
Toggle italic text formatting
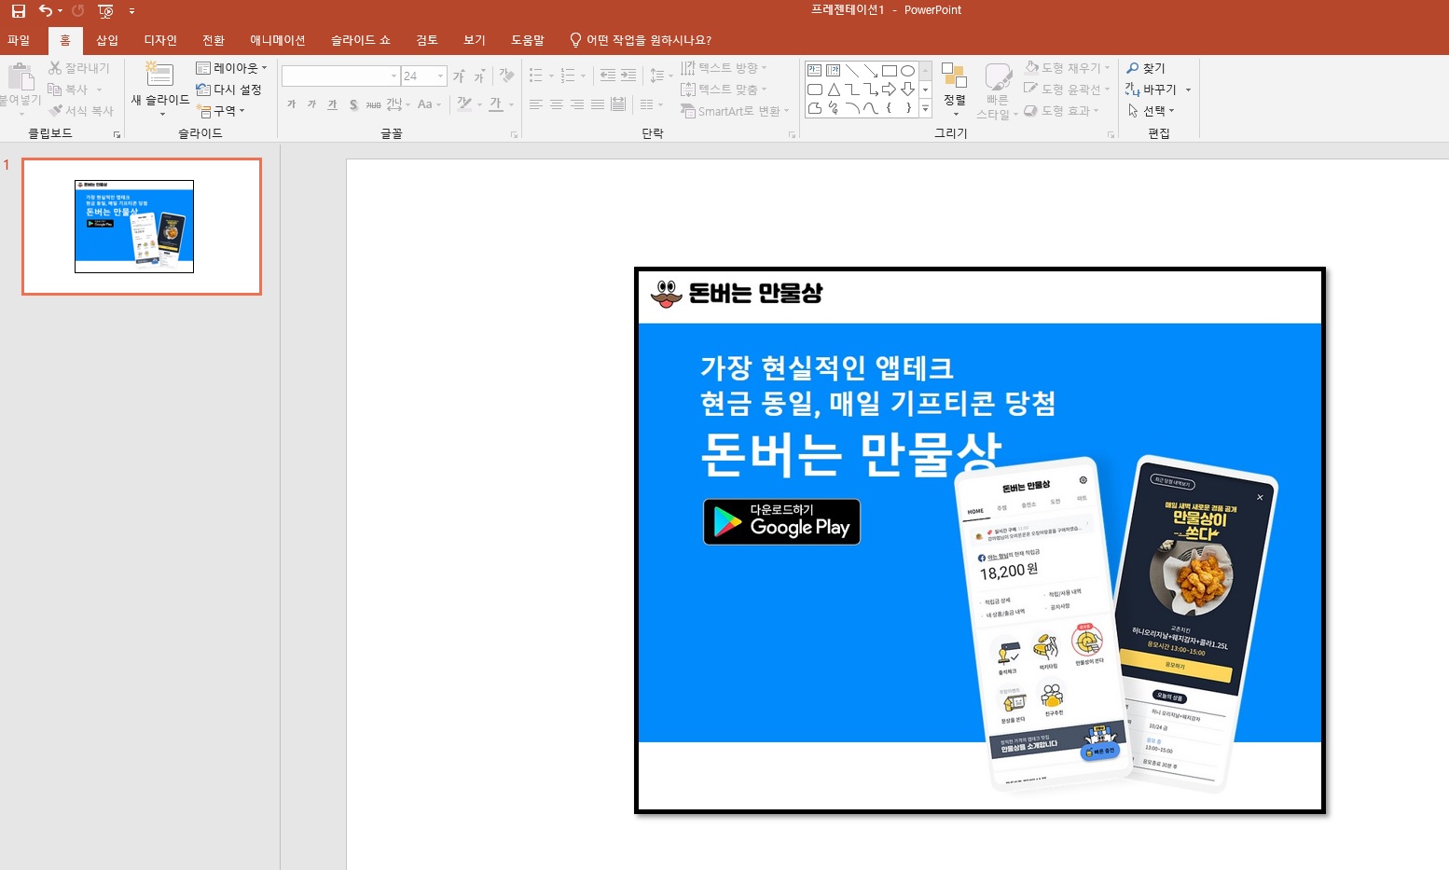point(311,104)
